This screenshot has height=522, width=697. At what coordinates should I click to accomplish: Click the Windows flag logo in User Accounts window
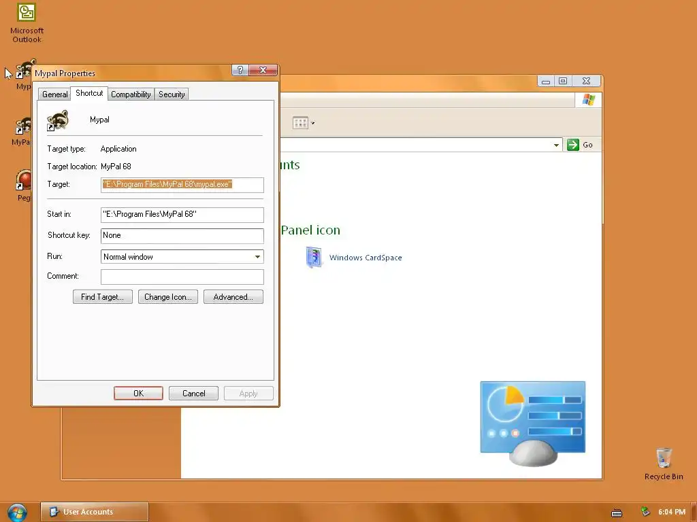click(589, 99)
